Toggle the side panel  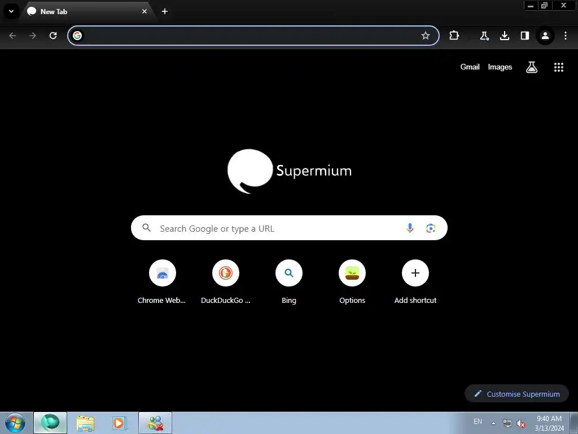tap(524, 36)
